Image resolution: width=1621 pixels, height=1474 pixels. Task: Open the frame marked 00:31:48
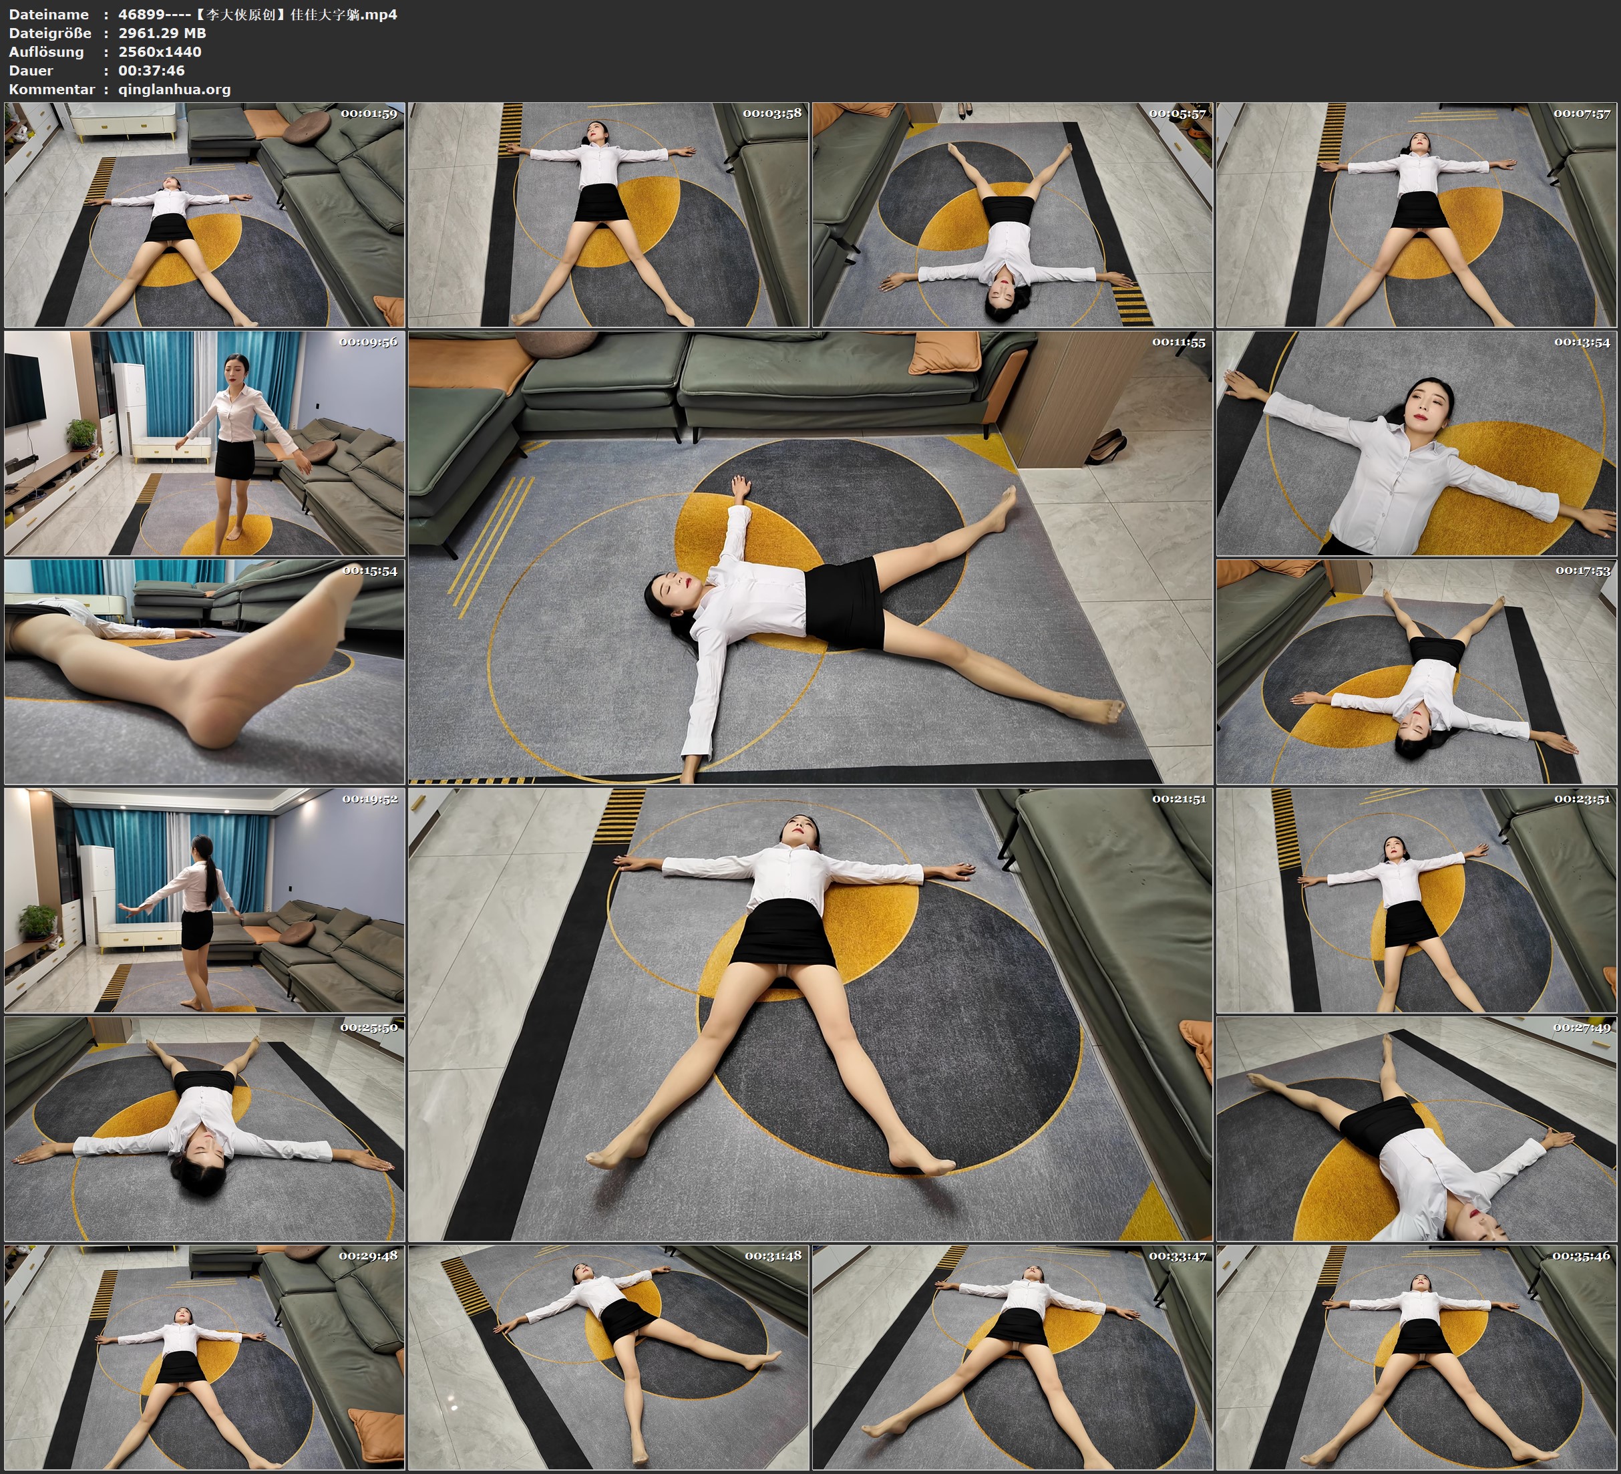tap(608, 1357)
